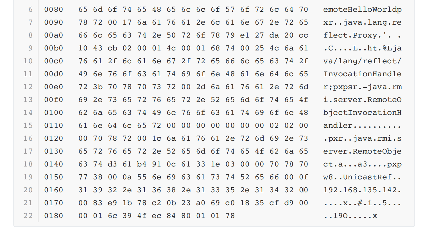448x229 pixels.
Task: Click the offset address 0080
Action: tap(54, 10)
